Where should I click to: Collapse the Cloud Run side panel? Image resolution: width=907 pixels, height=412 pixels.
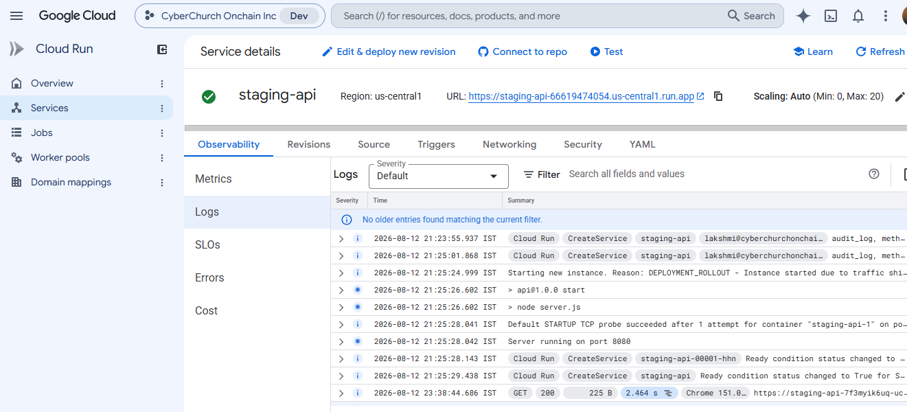coord(162,49)
